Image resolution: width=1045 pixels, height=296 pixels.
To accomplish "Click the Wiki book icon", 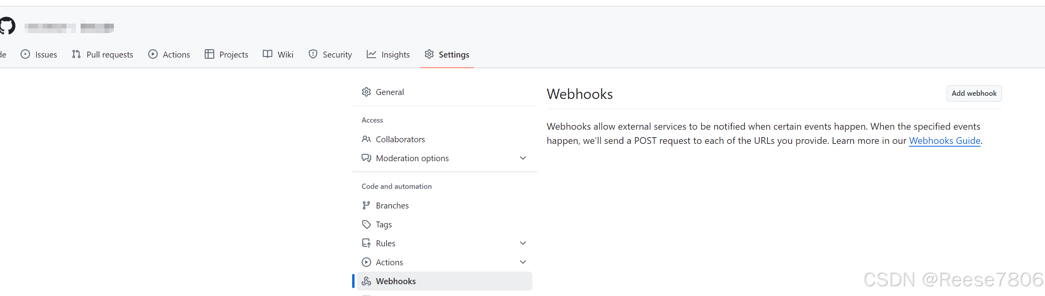I will click(x=267, y=54).
